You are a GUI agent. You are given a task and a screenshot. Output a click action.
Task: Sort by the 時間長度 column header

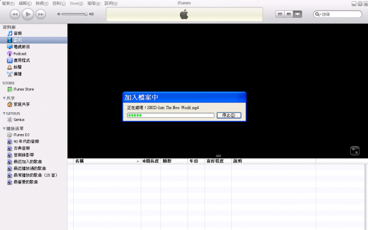tap(151, 161)
